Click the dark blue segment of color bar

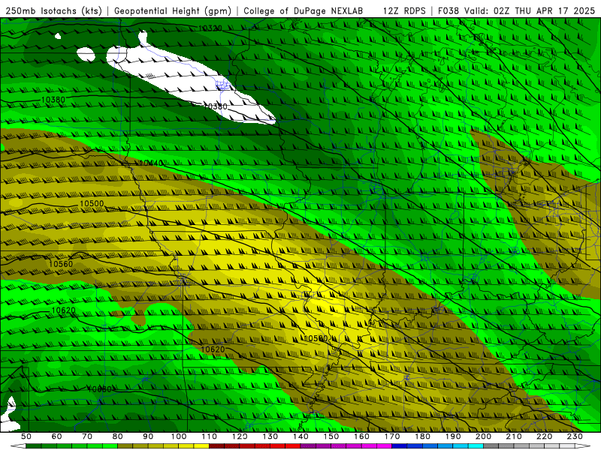(399, 446)
